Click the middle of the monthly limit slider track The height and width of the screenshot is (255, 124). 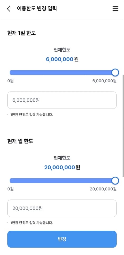point(63,180)
